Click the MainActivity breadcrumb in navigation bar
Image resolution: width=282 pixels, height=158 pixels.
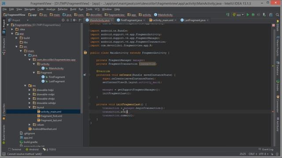[x=163, y=14]
